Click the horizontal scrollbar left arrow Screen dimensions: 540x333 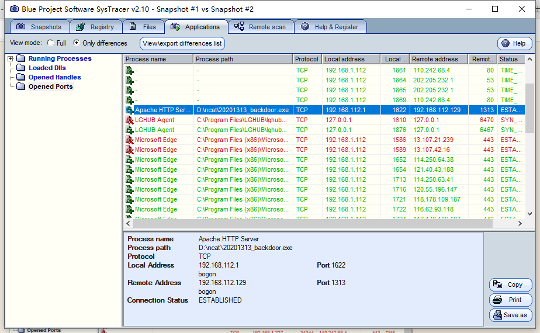(128, 224)
